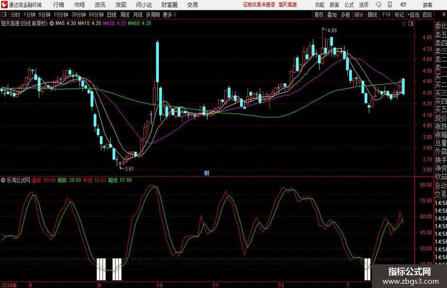Open the 多周期 view selector

153,15
